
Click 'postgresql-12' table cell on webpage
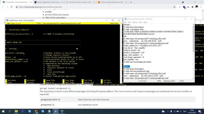coord(47,105)
